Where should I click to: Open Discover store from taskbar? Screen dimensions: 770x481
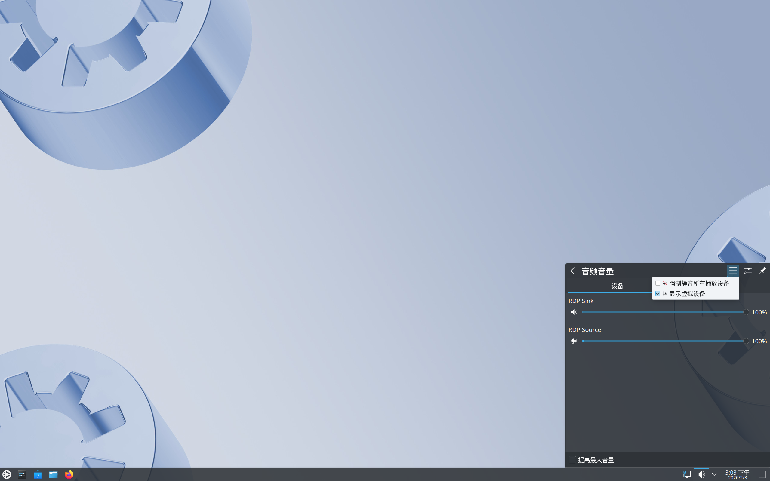(x=38, y=474)
